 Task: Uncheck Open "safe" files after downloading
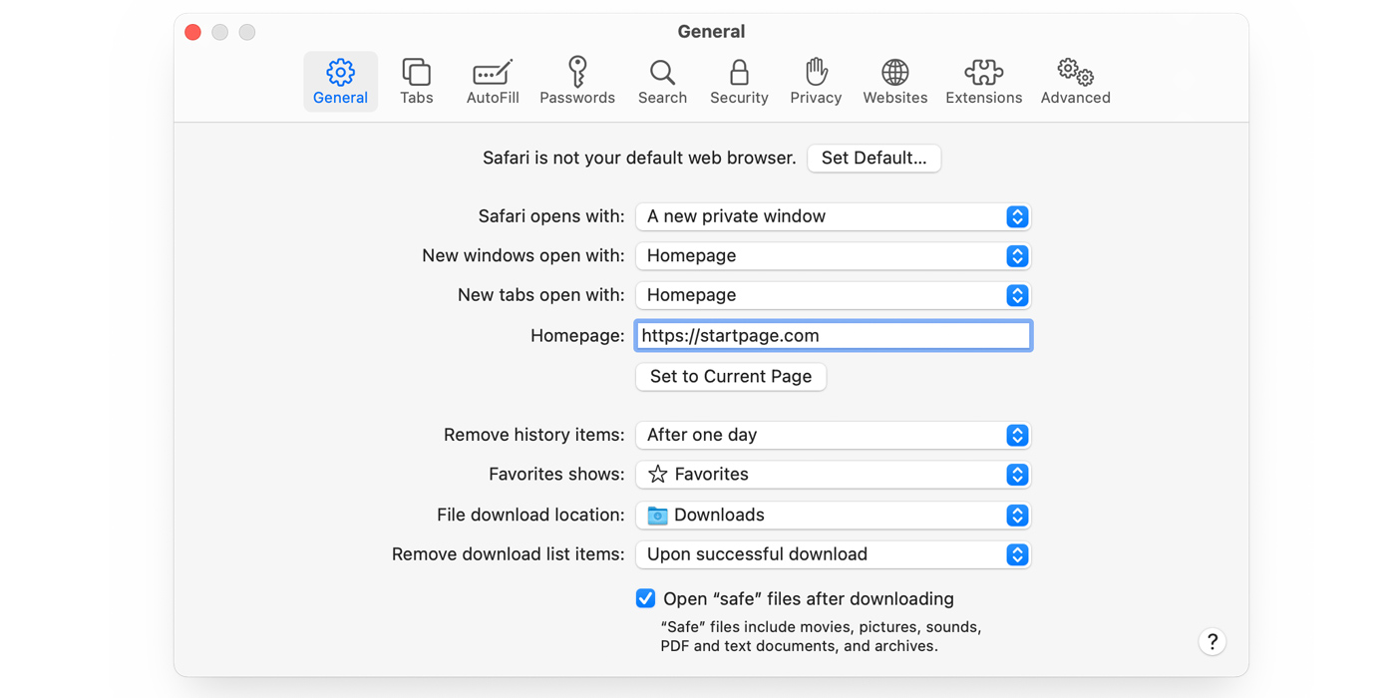(646, 599)
